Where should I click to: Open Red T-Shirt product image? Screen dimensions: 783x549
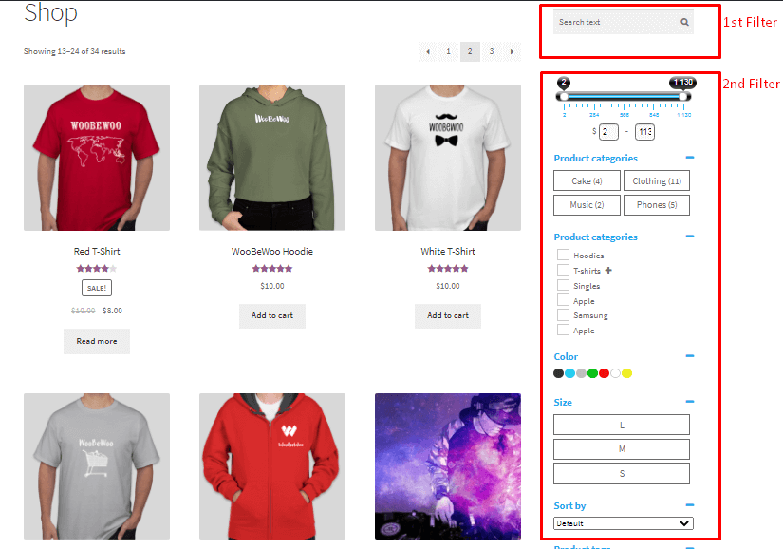pos(97,158)
